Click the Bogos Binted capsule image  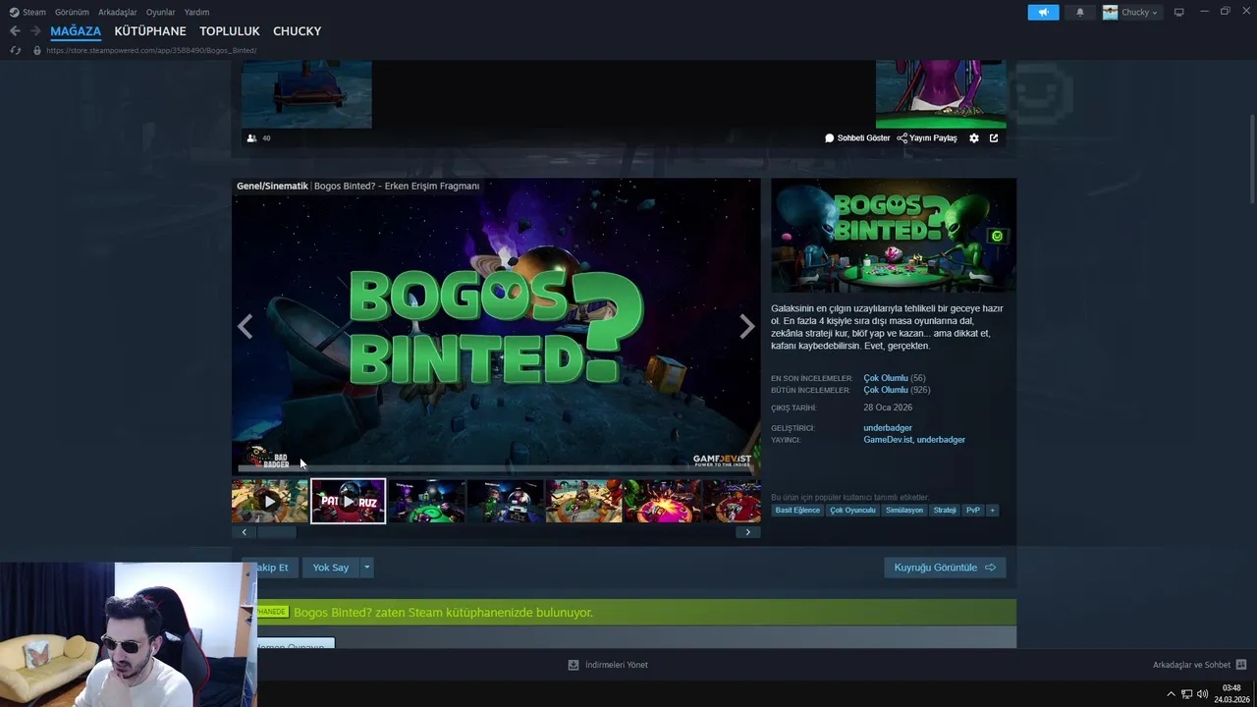pyautogui.click(x=894, y=235)
